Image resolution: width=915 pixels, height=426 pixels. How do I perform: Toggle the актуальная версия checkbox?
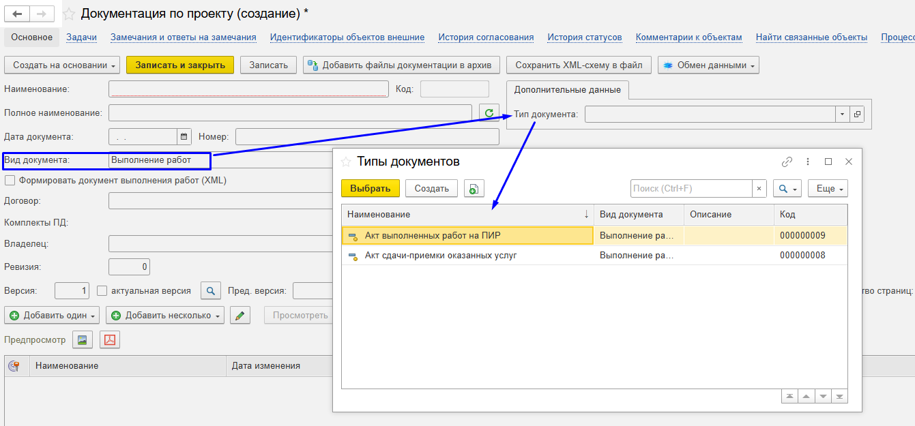[x=102, y=291]
